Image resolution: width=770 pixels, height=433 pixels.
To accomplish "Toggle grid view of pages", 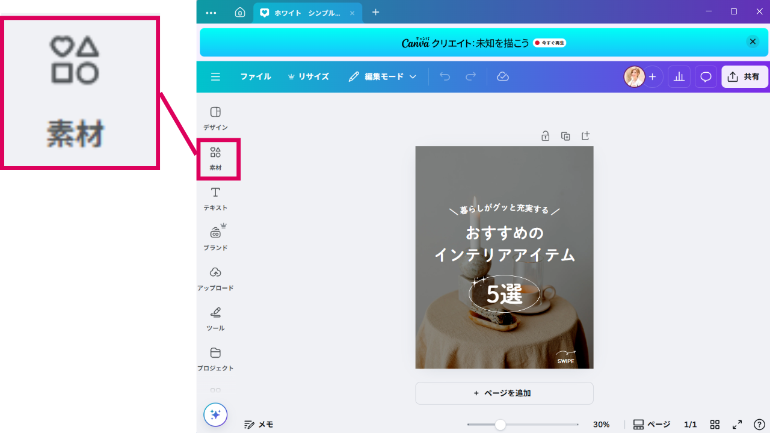I will tap(715, 425).
